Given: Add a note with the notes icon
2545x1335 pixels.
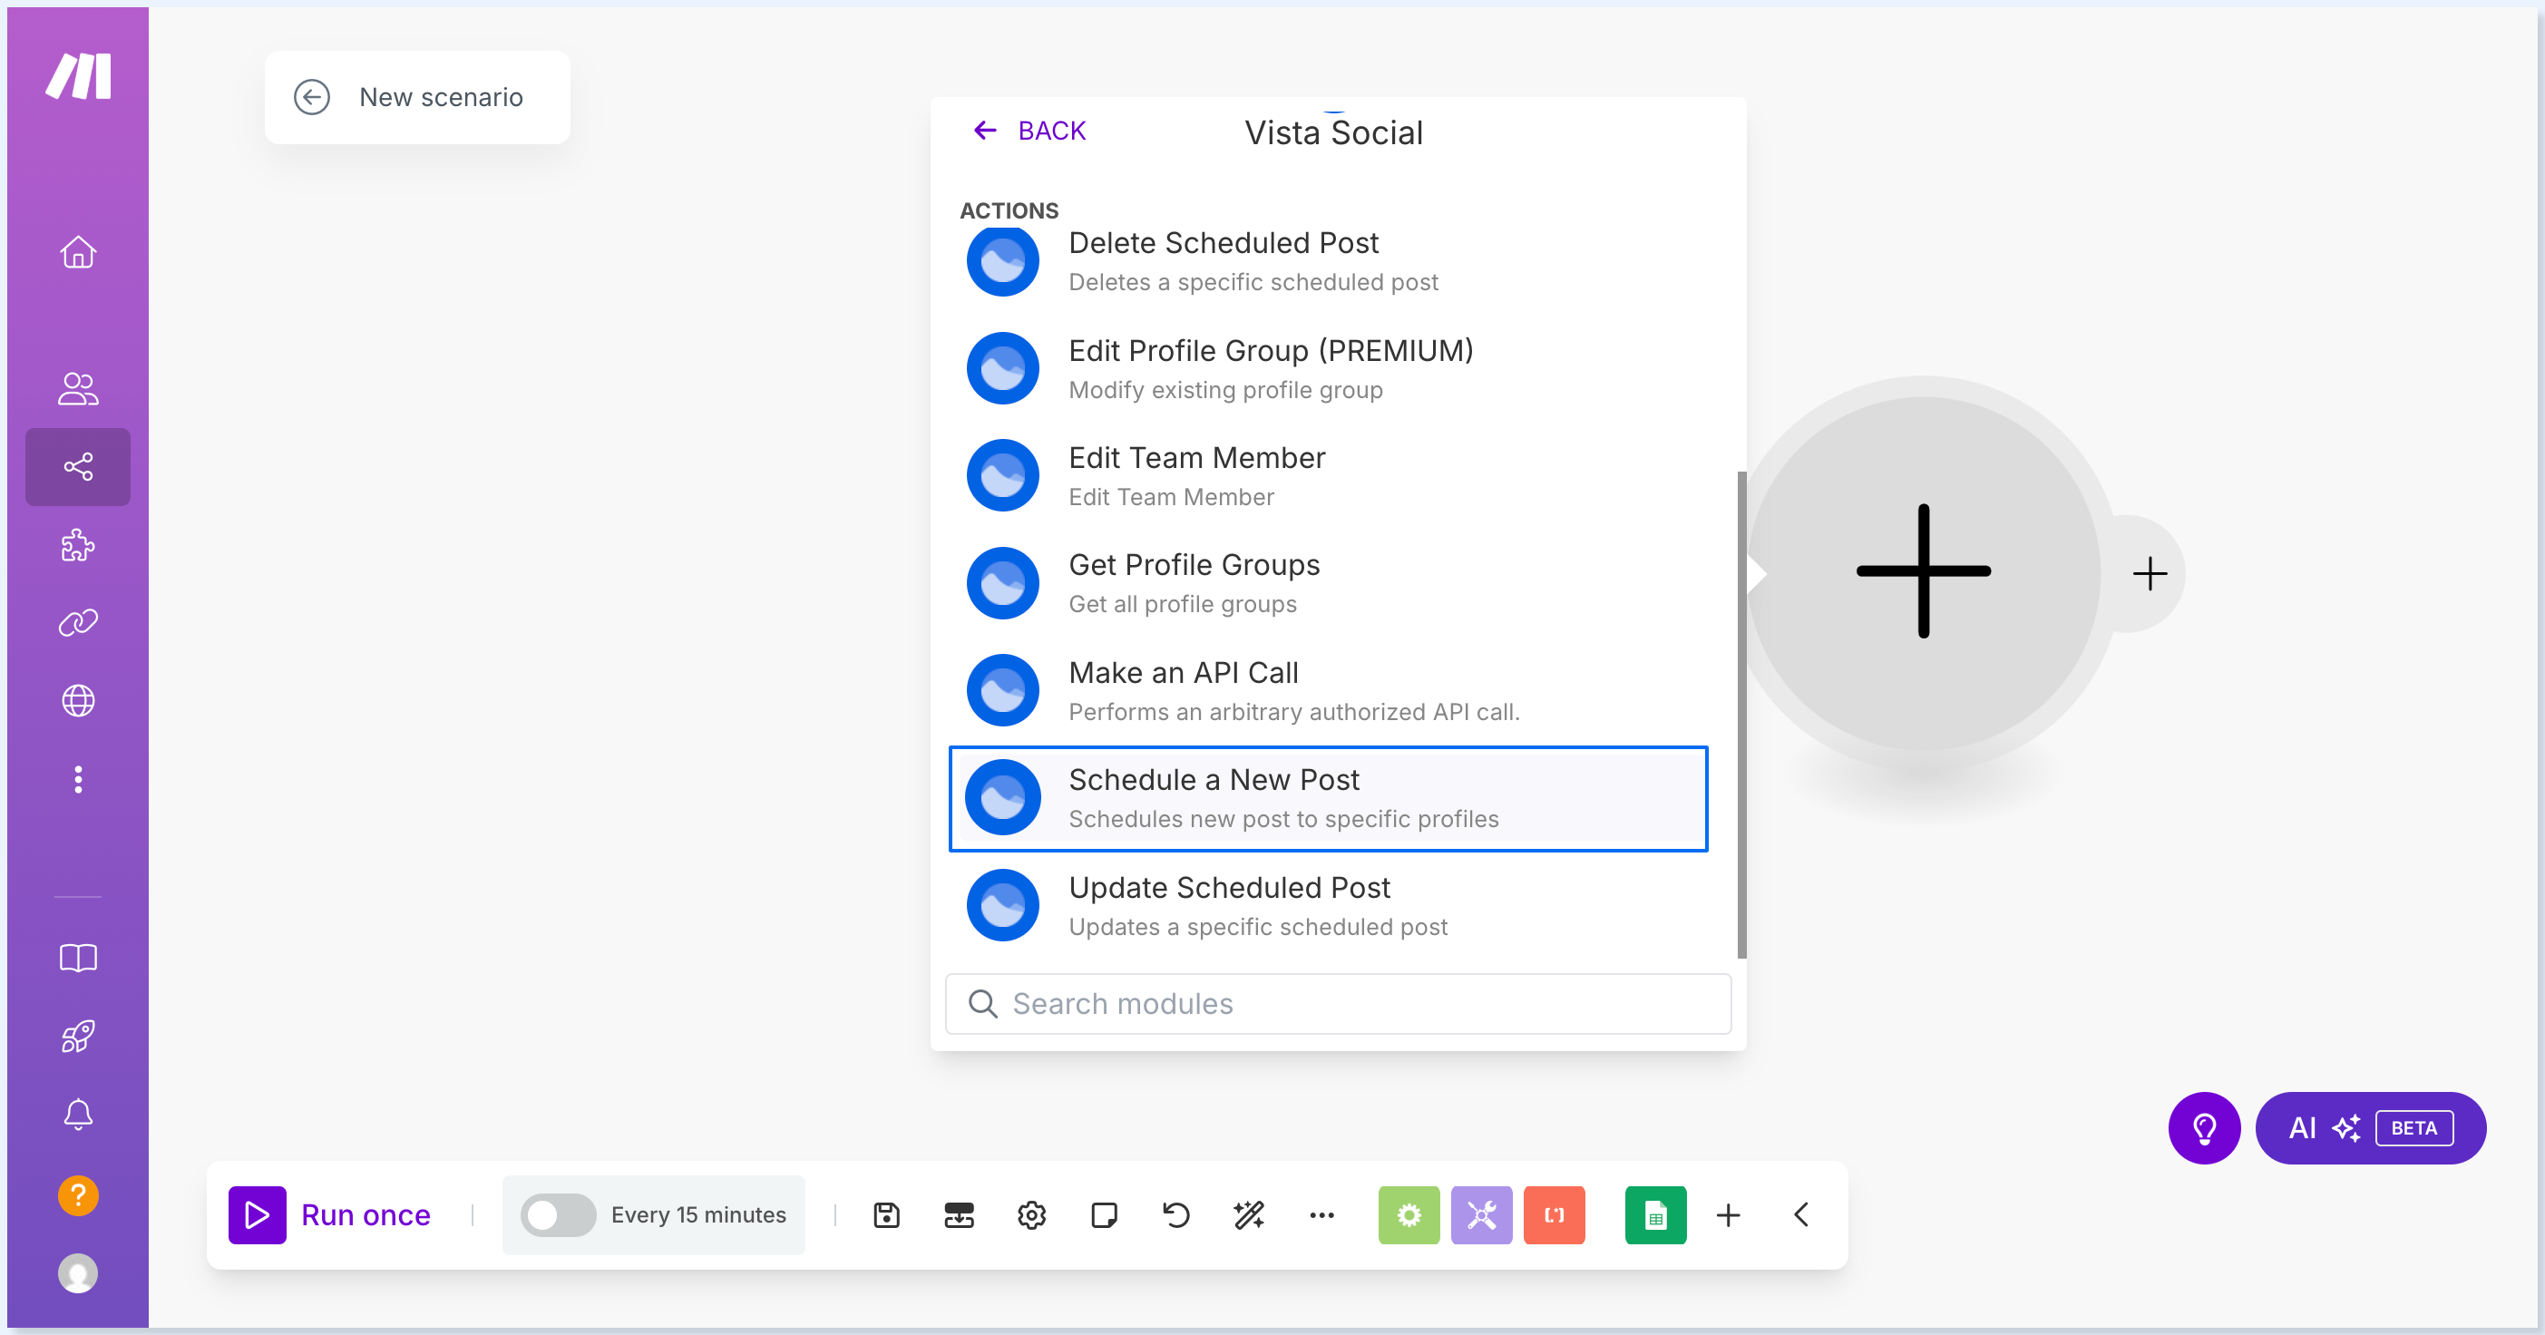Looking at the screenshot, I should tap(1104, 1215).
